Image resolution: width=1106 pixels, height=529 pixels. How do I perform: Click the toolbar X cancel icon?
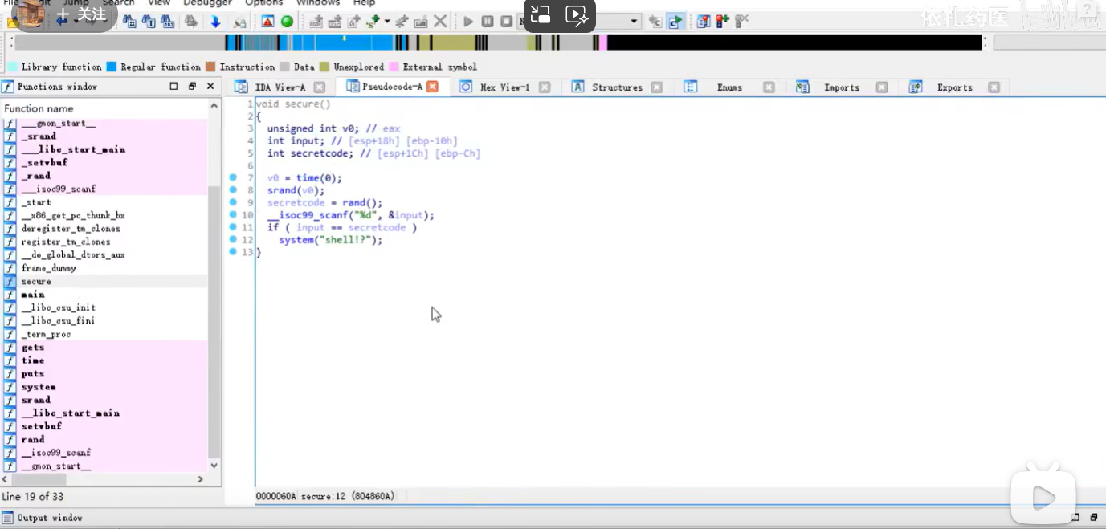point(440,22)
